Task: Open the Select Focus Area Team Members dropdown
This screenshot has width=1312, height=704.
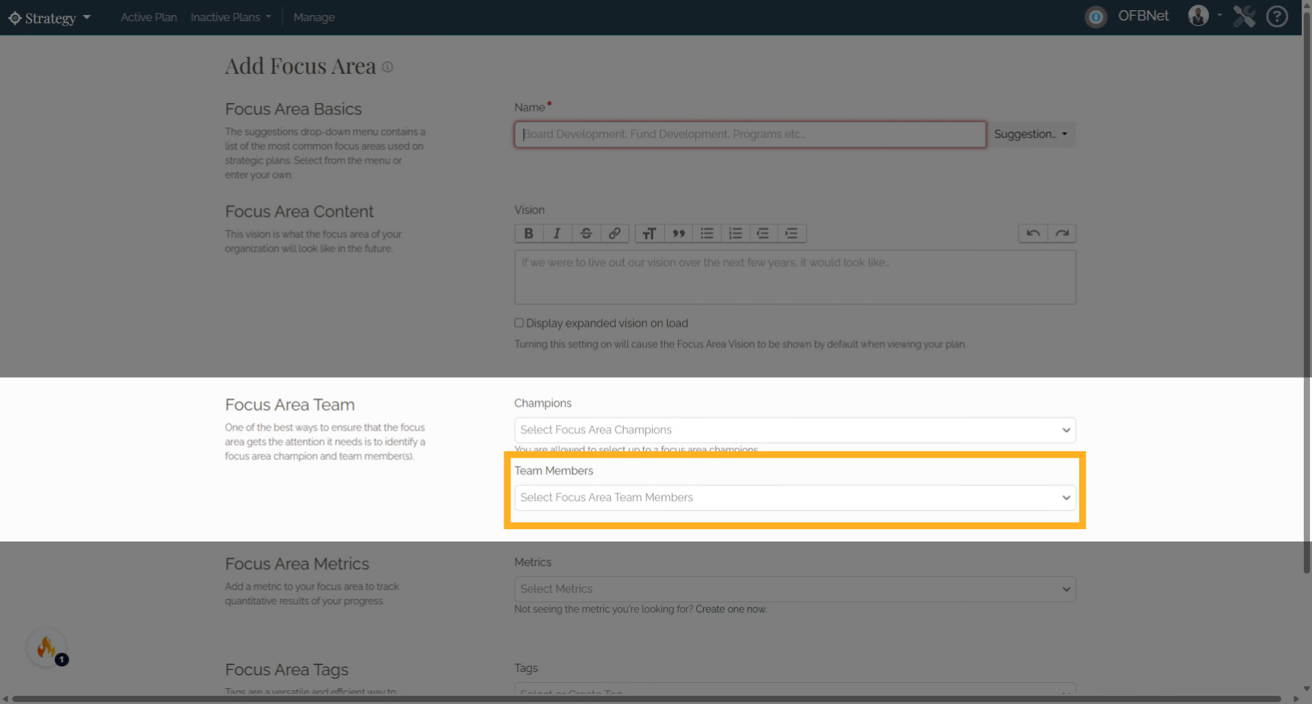Action: pyautogui.click(x=795, y=498)
